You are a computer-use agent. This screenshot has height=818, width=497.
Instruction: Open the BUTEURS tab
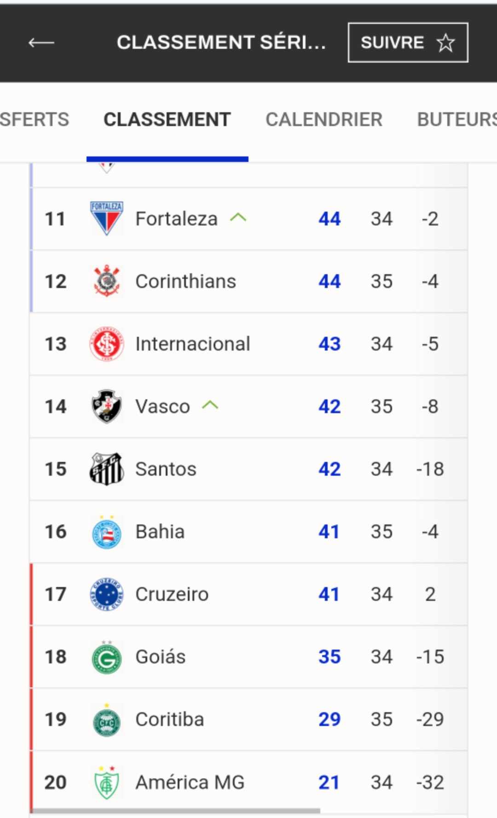point(456,120)
